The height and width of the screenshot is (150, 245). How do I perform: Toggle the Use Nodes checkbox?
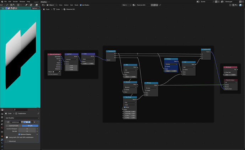[x=81, y=5]
